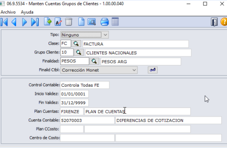Search Finalidad with the magnifier button
Screen dimensions: 227x148
pos(94,61)
